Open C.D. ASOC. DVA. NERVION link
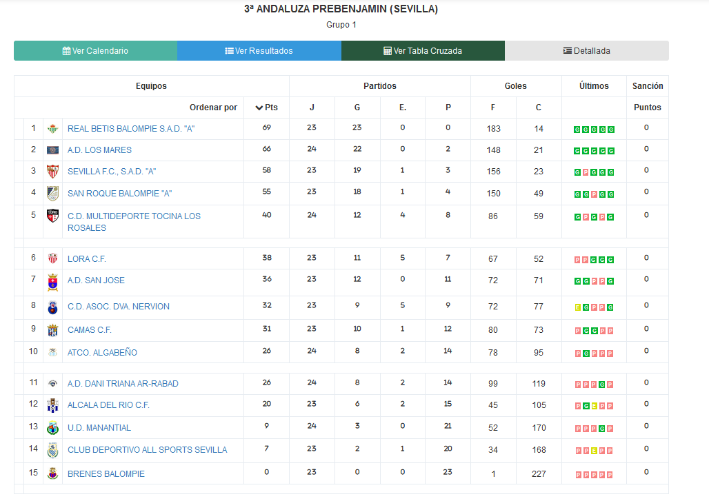 119,306
